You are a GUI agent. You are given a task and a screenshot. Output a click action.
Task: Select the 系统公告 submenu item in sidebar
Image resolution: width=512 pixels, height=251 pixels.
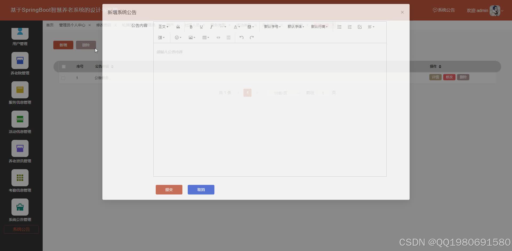coord(21,229)
